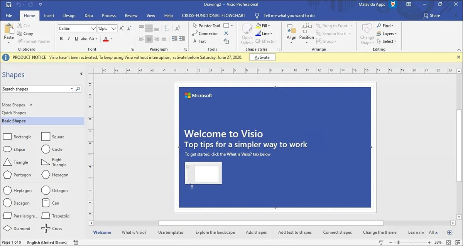Open the Insert ribbon tab
Viewport: 463px width, 246px height.
pos(49,15)
